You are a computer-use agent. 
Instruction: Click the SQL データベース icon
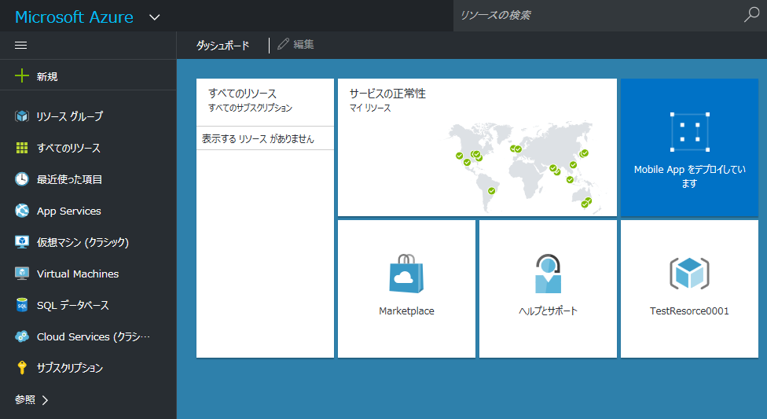(22, 305)
